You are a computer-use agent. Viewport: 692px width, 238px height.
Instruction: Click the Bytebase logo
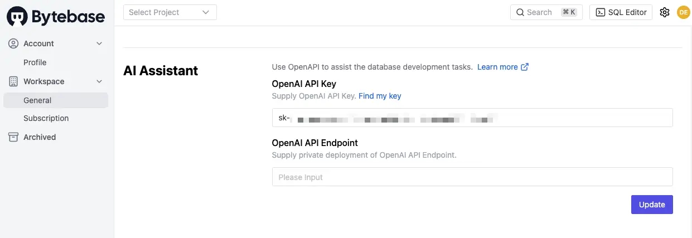pos(56,17)
